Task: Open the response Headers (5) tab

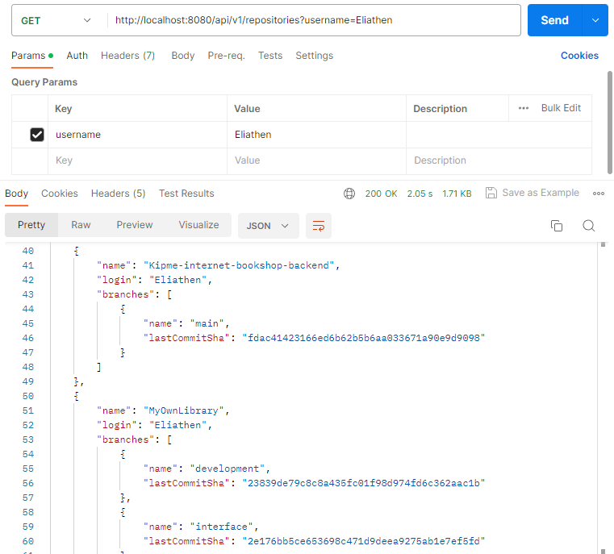Action: coord(119,194)
